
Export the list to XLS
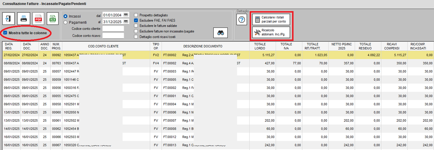tap(52, 19)
